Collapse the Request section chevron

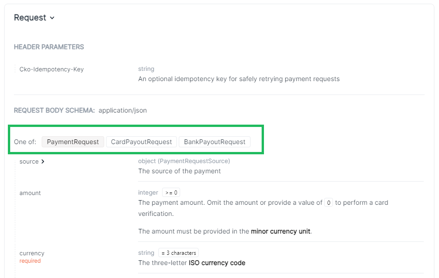(52, 18)
